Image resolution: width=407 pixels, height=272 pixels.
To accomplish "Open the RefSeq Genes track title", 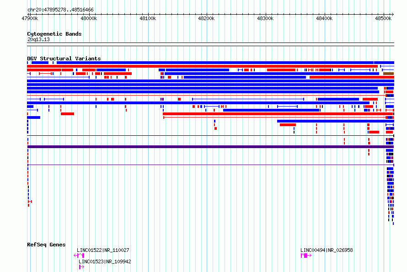I will 46,245.
